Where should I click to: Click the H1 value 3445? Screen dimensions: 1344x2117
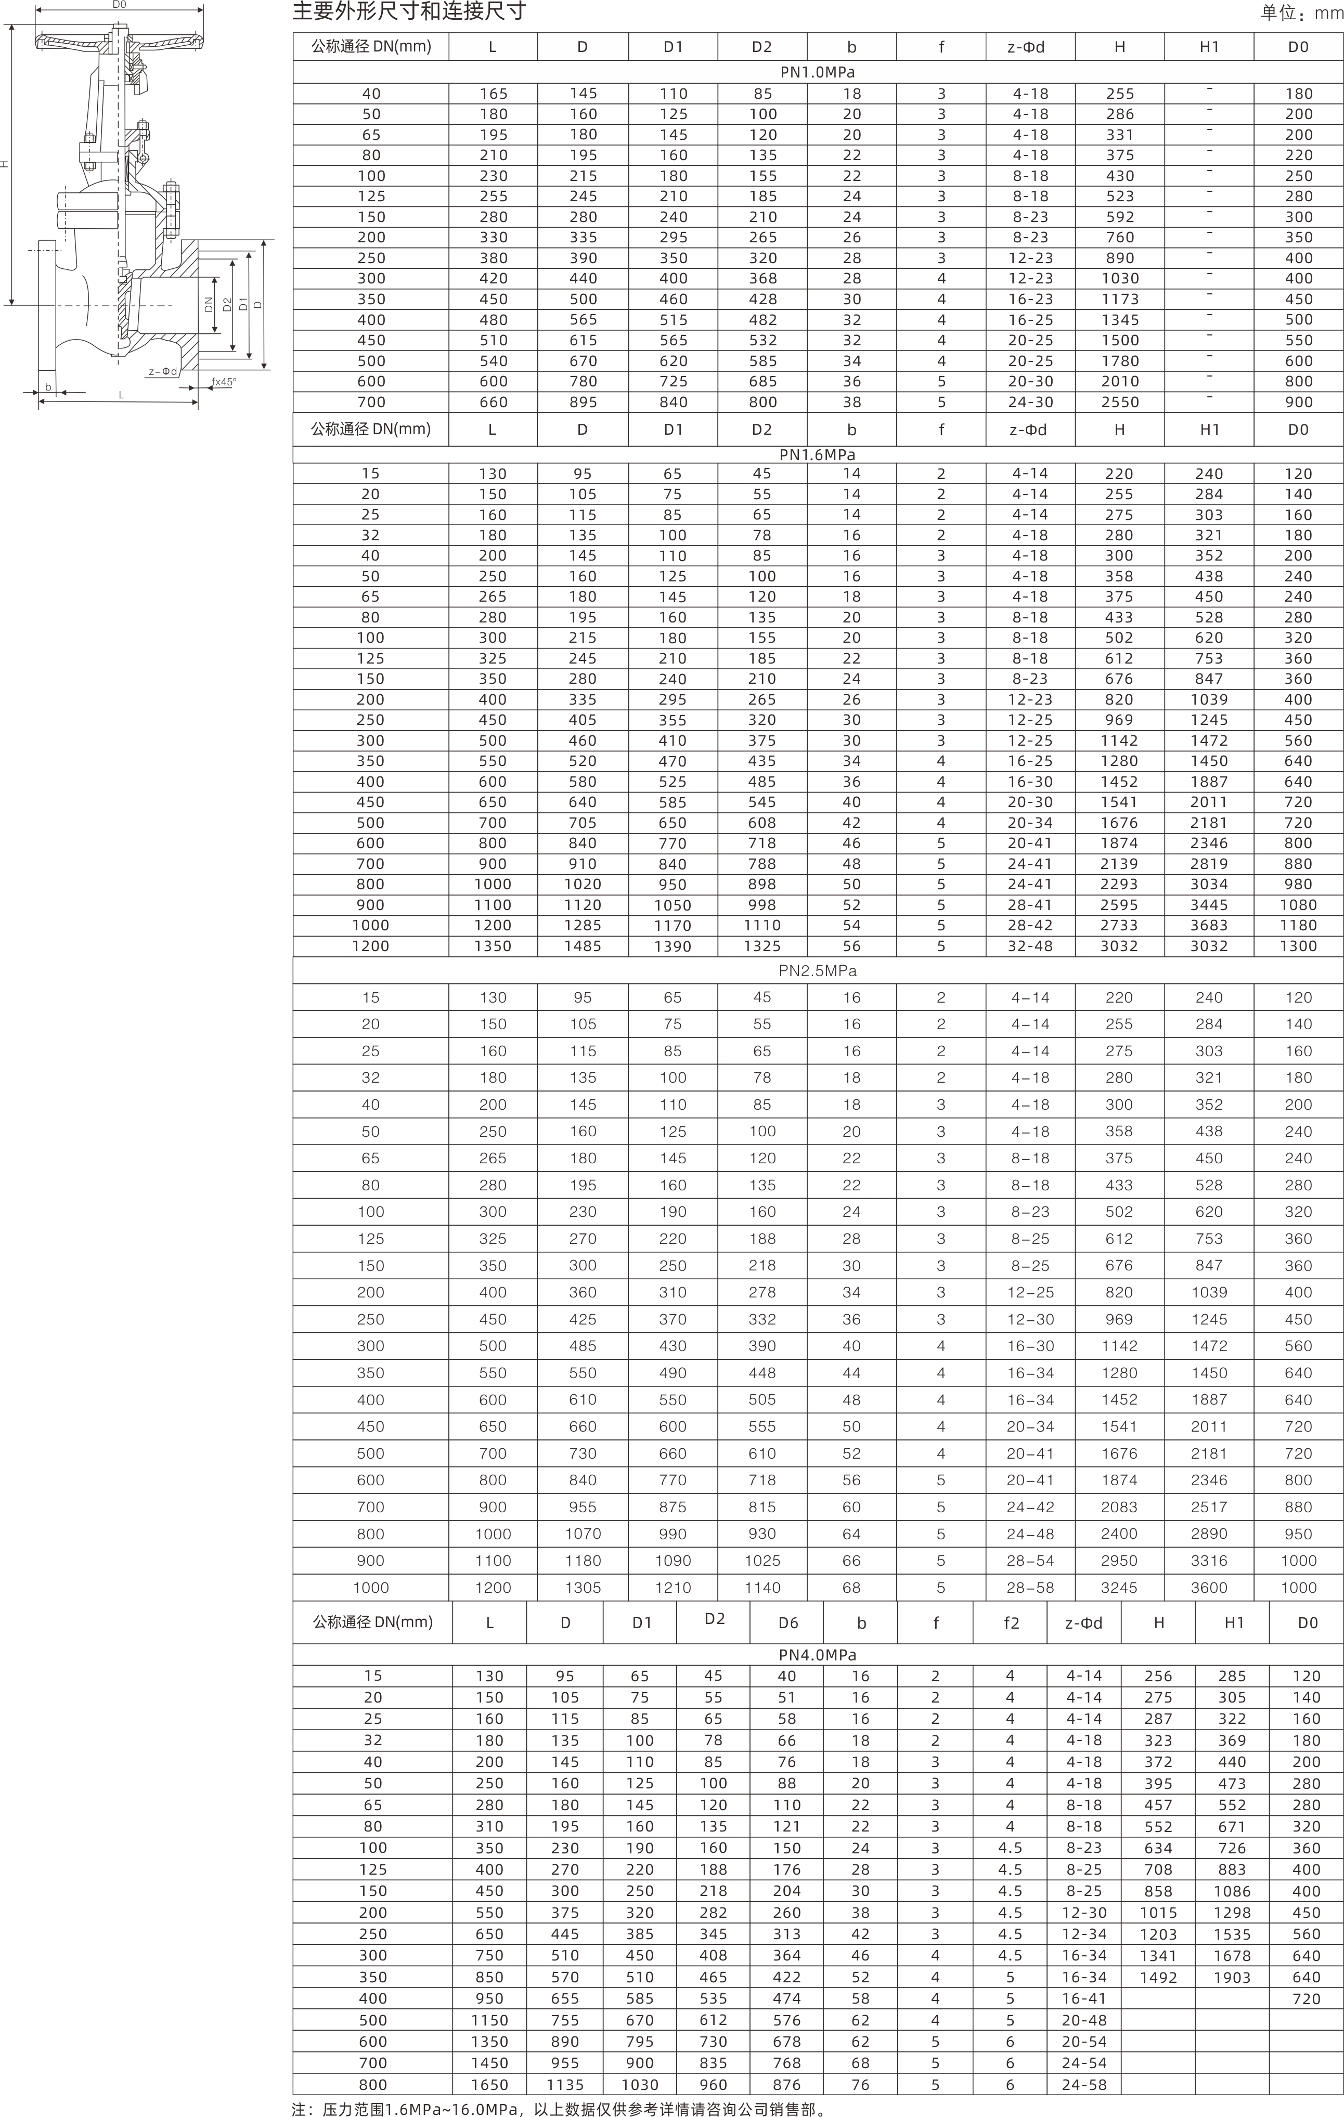[x=1209, y=905]
